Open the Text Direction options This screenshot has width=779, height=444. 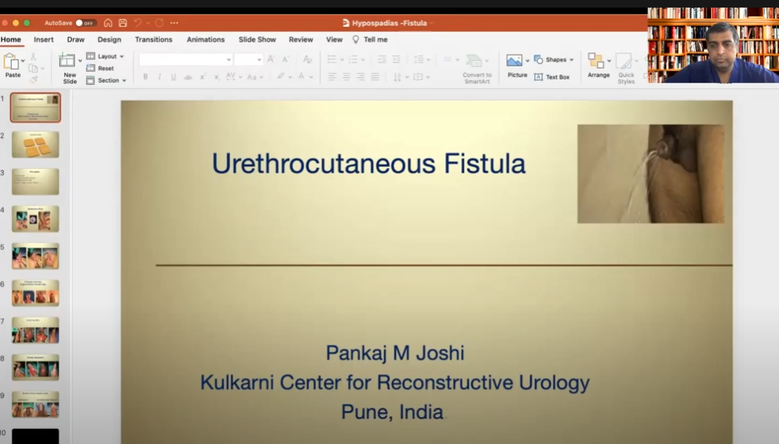[401, 77]
